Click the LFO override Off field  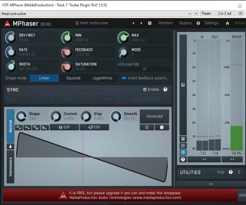pos(144,69)
